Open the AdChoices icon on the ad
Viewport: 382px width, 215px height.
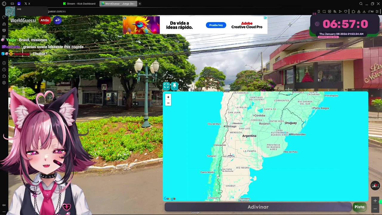265,18
